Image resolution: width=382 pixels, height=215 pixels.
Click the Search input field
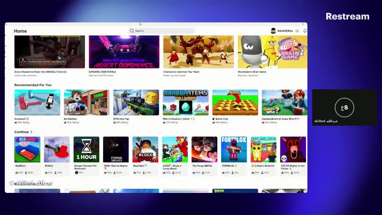(x=161, y=31)
